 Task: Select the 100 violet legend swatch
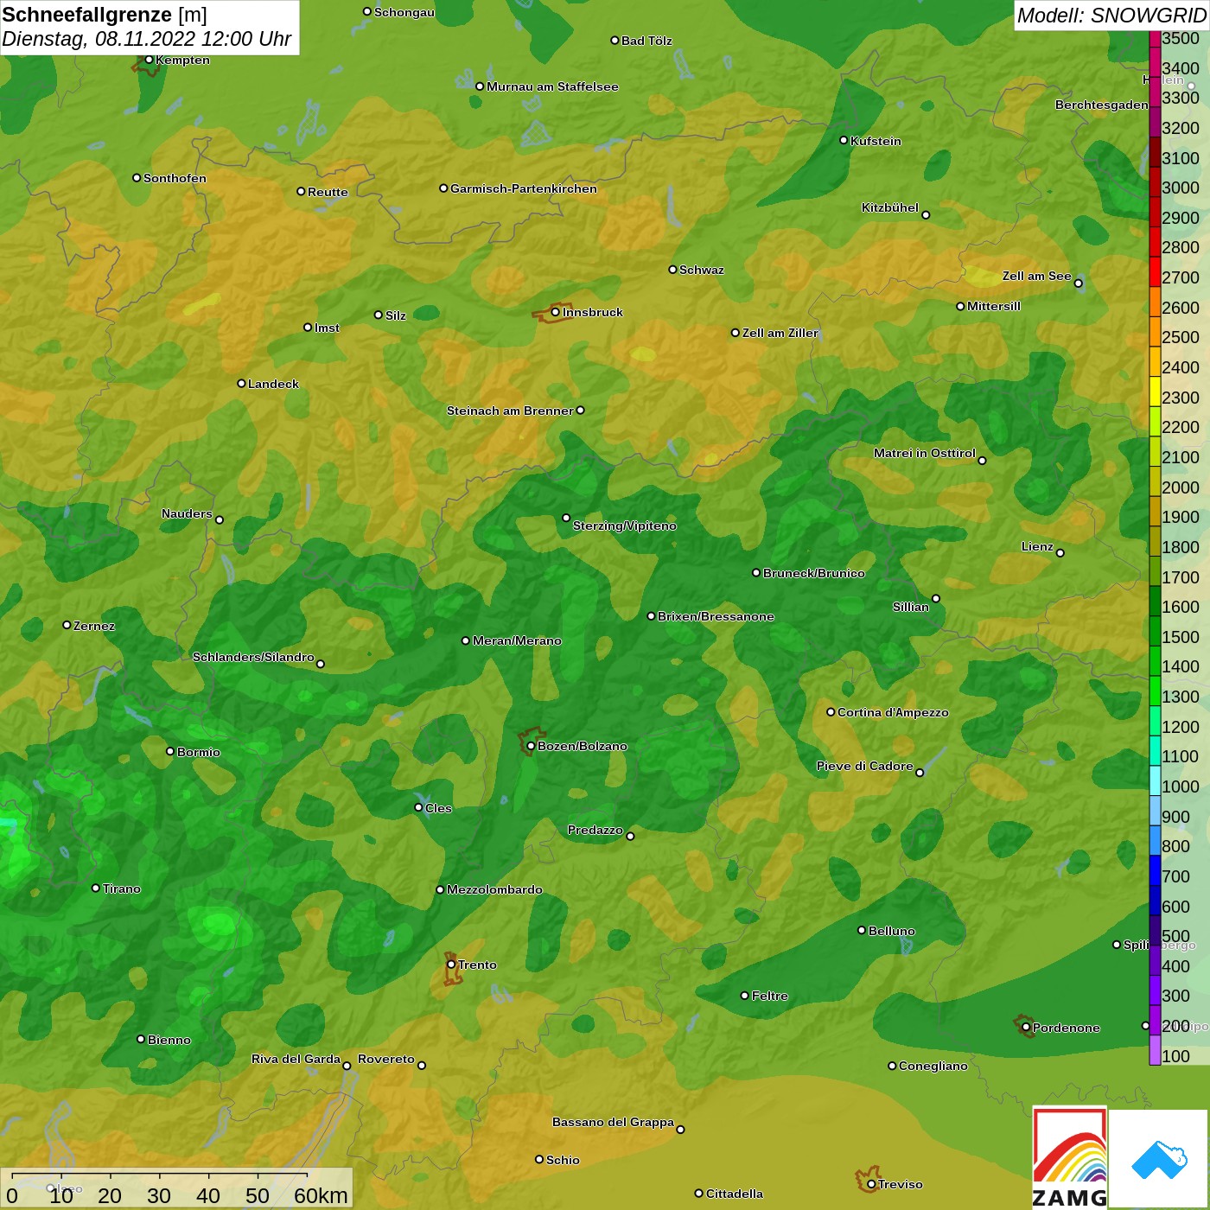tap(1155, 1049)
